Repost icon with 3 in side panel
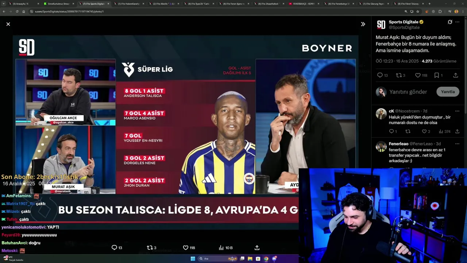Screen dimensions: 467x263 pos(401,75)
